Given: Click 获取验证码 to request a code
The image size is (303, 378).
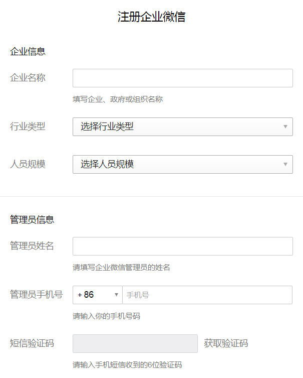Looking at the screenshot, I should coord(226,344).
